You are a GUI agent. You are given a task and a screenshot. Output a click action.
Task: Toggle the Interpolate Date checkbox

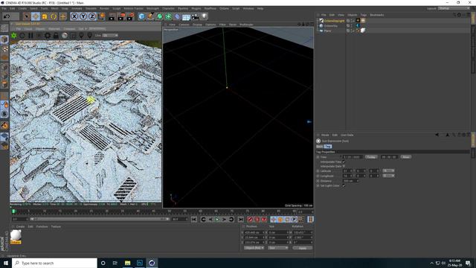(x=344, y=167)
